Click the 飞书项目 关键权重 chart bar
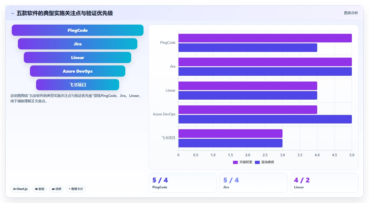Viewport: 369px width, 203px height. click(230, 134)
